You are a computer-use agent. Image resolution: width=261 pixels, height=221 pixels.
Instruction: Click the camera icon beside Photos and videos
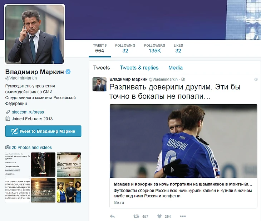pos(8,147)
